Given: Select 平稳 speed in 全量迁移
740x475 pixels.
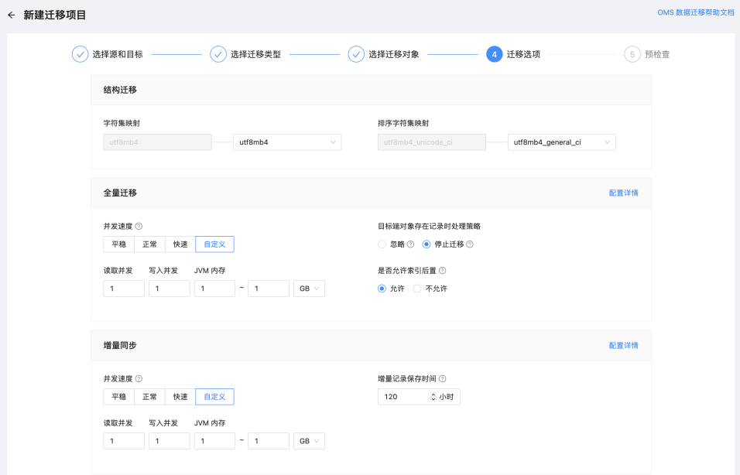Looking at the screenshot, I should click(x=119, y=244).
